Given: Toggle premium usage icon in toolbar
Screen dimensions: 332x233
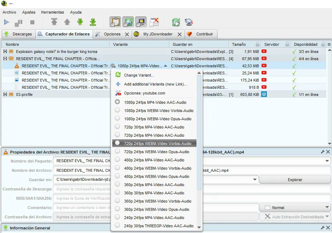Looking at the screenshot, I should (x=141, y=22).
